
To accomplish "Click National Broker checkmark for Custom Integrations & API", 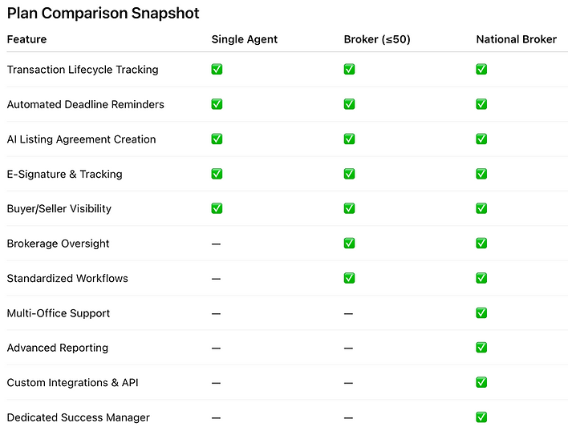I will [x=481, y=383].
